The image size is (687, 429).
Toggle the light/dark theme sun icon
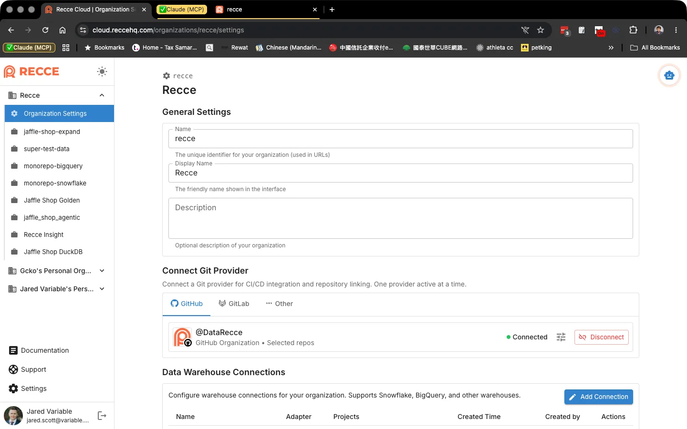click(102, 71)
